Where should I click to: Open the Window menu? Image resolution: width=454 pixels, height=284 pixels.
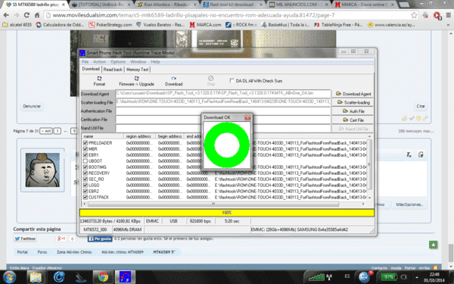(x=138, y=62)
